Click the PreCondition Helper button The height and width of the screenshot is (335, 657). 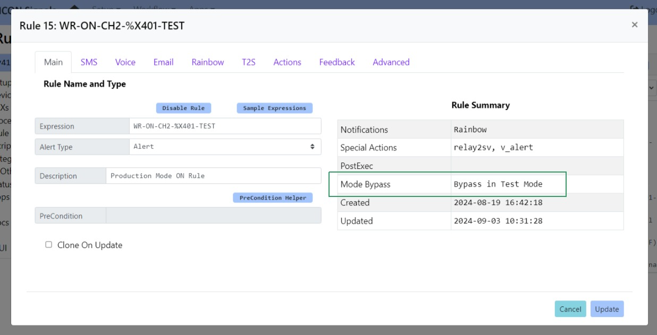point(273,197)
